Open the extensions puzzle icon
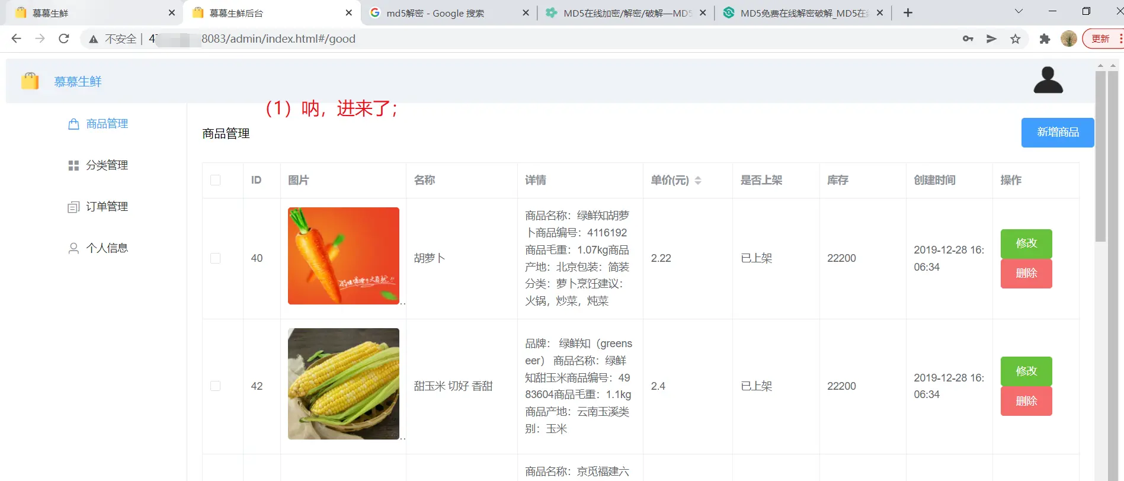 pos(1045,39)
